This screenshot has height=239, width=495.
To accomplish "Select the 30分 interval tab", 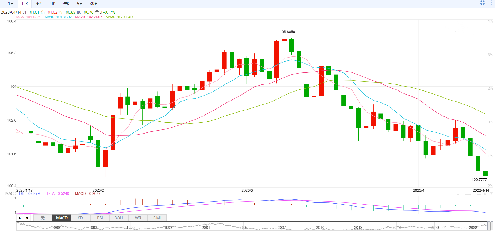I will click(94, 4).
